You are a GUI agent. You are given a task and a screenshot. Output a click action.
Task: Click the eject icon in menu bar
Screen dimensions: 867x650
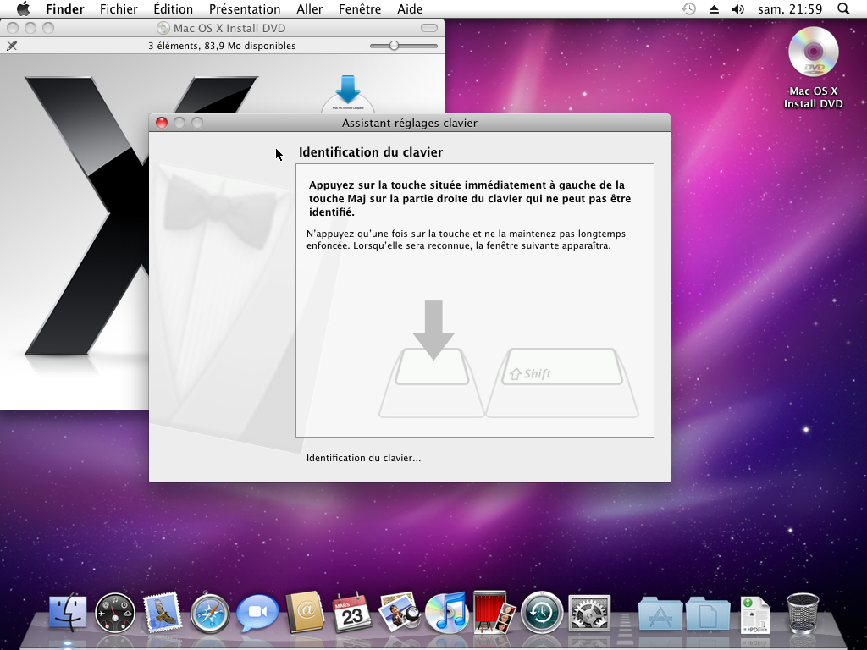[714, 8]
